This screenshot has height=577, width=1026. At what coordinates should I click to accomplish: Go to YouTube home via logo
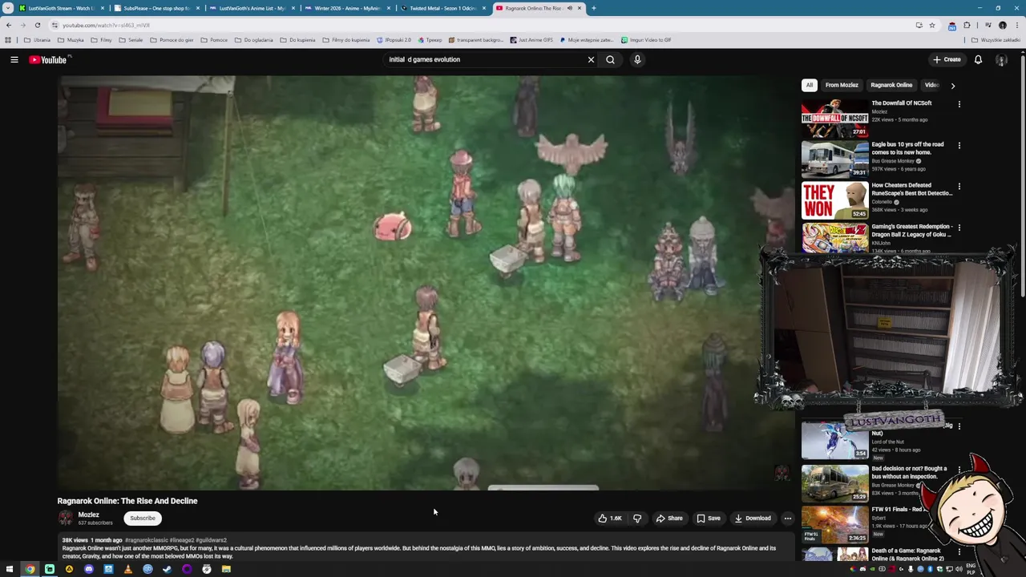pyautogui.click(x=48, y=59)
